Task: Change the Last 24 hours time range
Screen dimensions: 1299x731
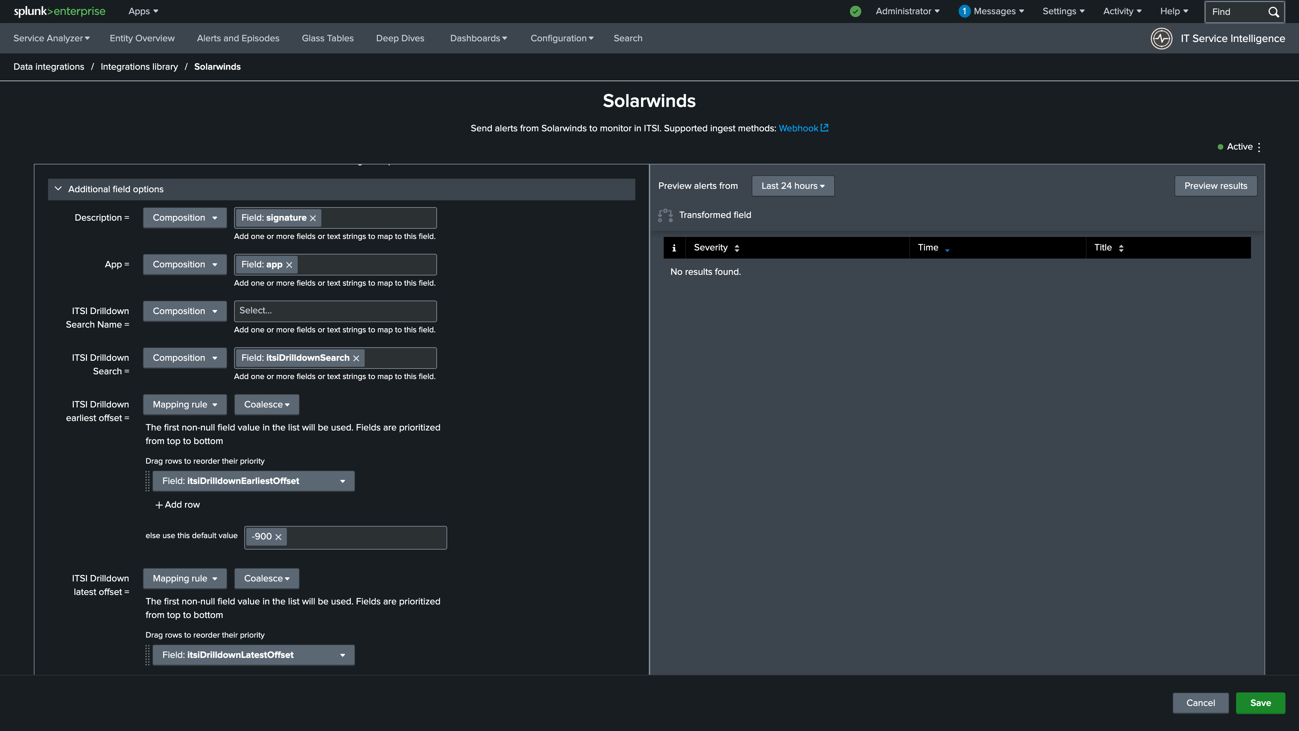Action: (x=793, y=186)
